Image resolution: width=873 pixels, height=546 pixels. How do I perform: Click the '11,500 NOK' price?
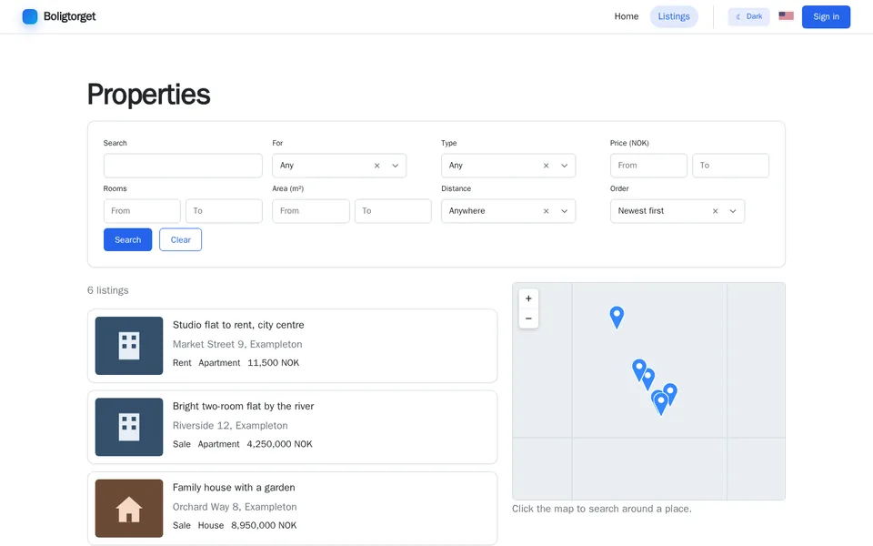tap(274, 363)
